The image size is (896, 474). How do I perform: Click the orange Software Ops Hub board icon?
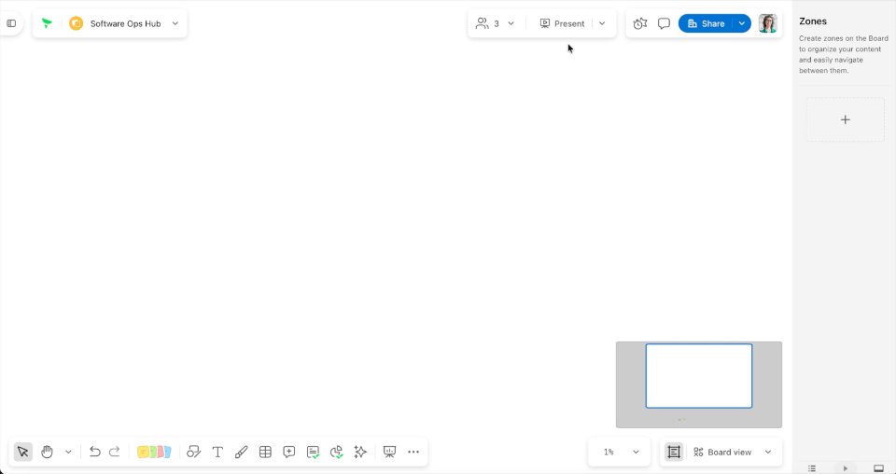click(76, 23)
